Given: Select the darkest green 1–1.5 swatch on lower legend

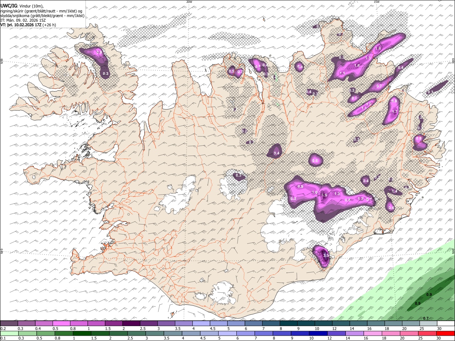Looking at the screenshot, I should [x=82, y=334].
